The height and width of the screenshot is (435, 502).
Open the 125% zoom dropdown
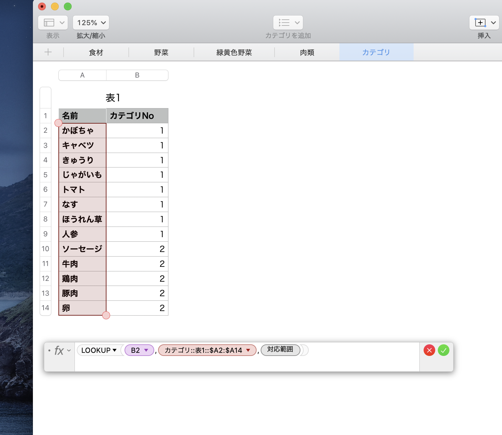pyautogui.click(x=91, y=23)
